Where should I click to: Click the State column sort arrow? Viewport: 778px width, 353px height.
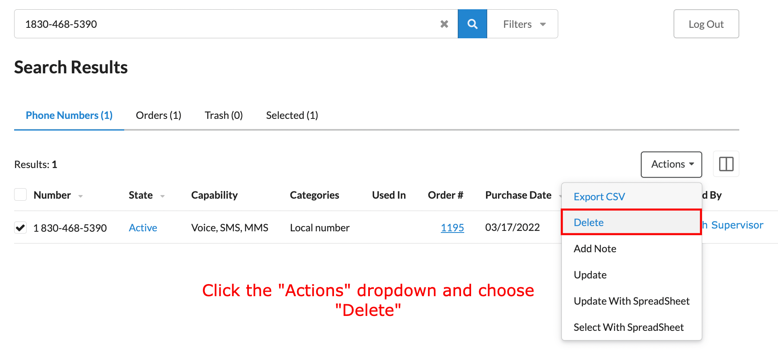pos(163,196)
